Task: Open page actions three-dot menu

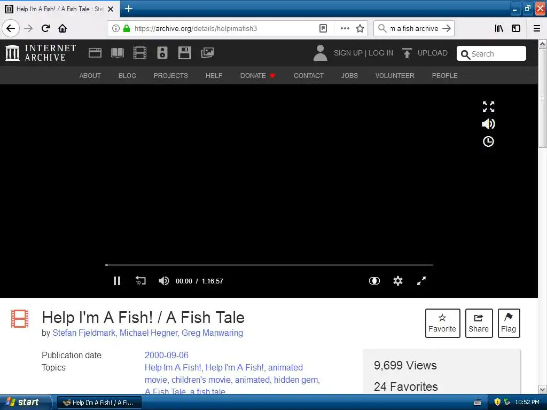Action: [345, 28]
